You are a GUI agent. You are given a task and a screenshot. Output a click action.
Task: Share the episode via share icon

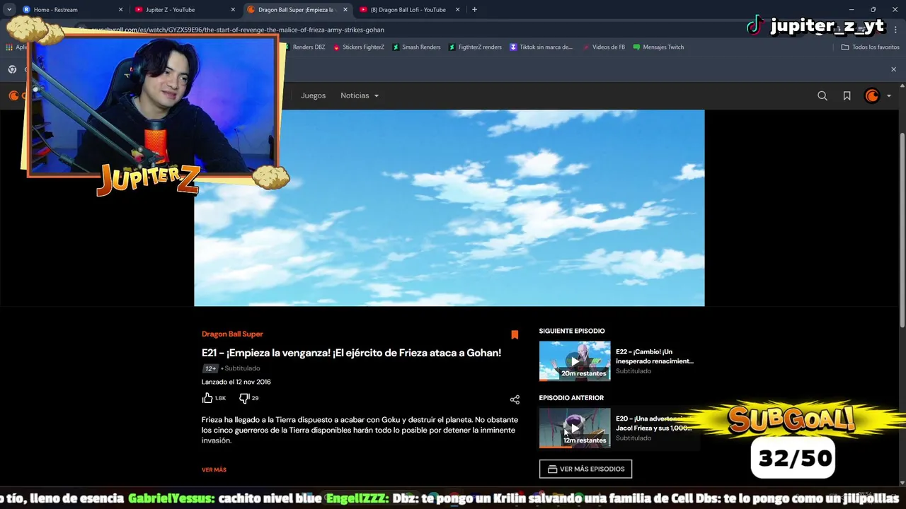(515, 399)
